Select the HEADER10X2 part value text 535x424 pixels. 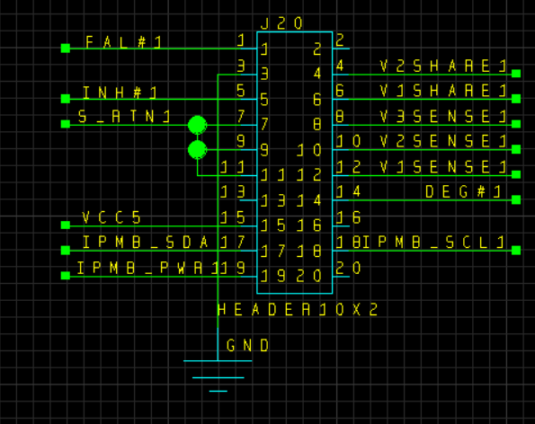click(298, 310)
